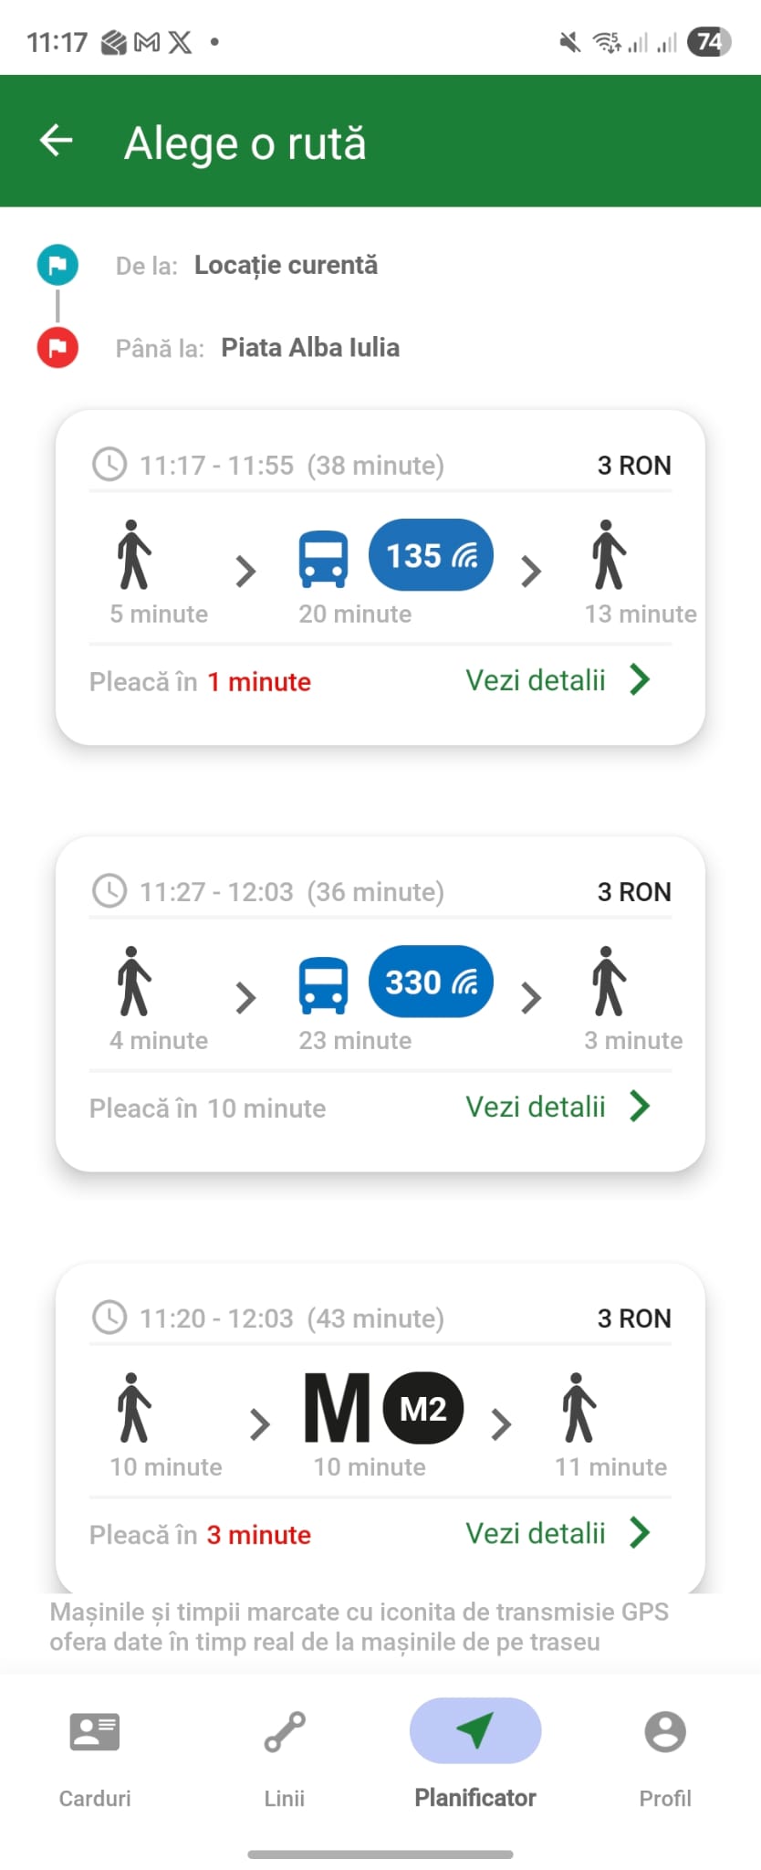Viewport: 761px width, 1870px height.
Task: Open Vezi detalii for the 330 route
Action: pyautogui.click(x=557, y=1107)
